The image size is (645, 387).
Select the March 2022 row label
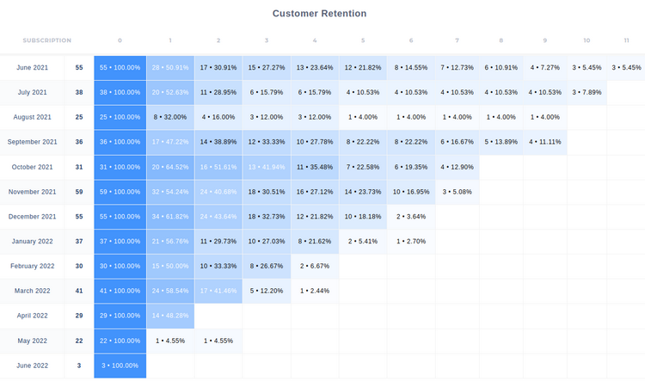pyautogui.click(x=32, y=291)
